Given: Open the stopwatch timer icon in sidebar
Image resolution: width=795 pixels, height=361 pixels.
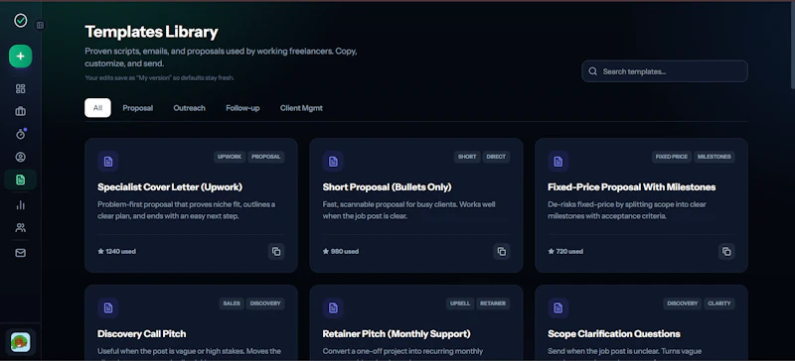Looking at the screenshot, I should point(20,134).
